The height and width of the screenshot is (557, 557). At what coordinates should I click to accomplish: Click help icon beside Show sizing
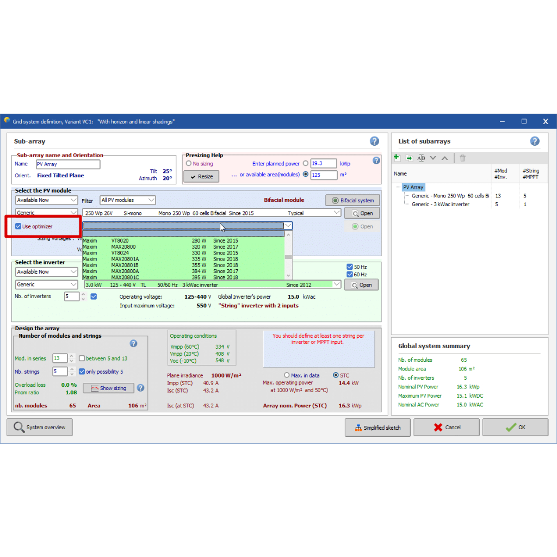click(140, 388)
